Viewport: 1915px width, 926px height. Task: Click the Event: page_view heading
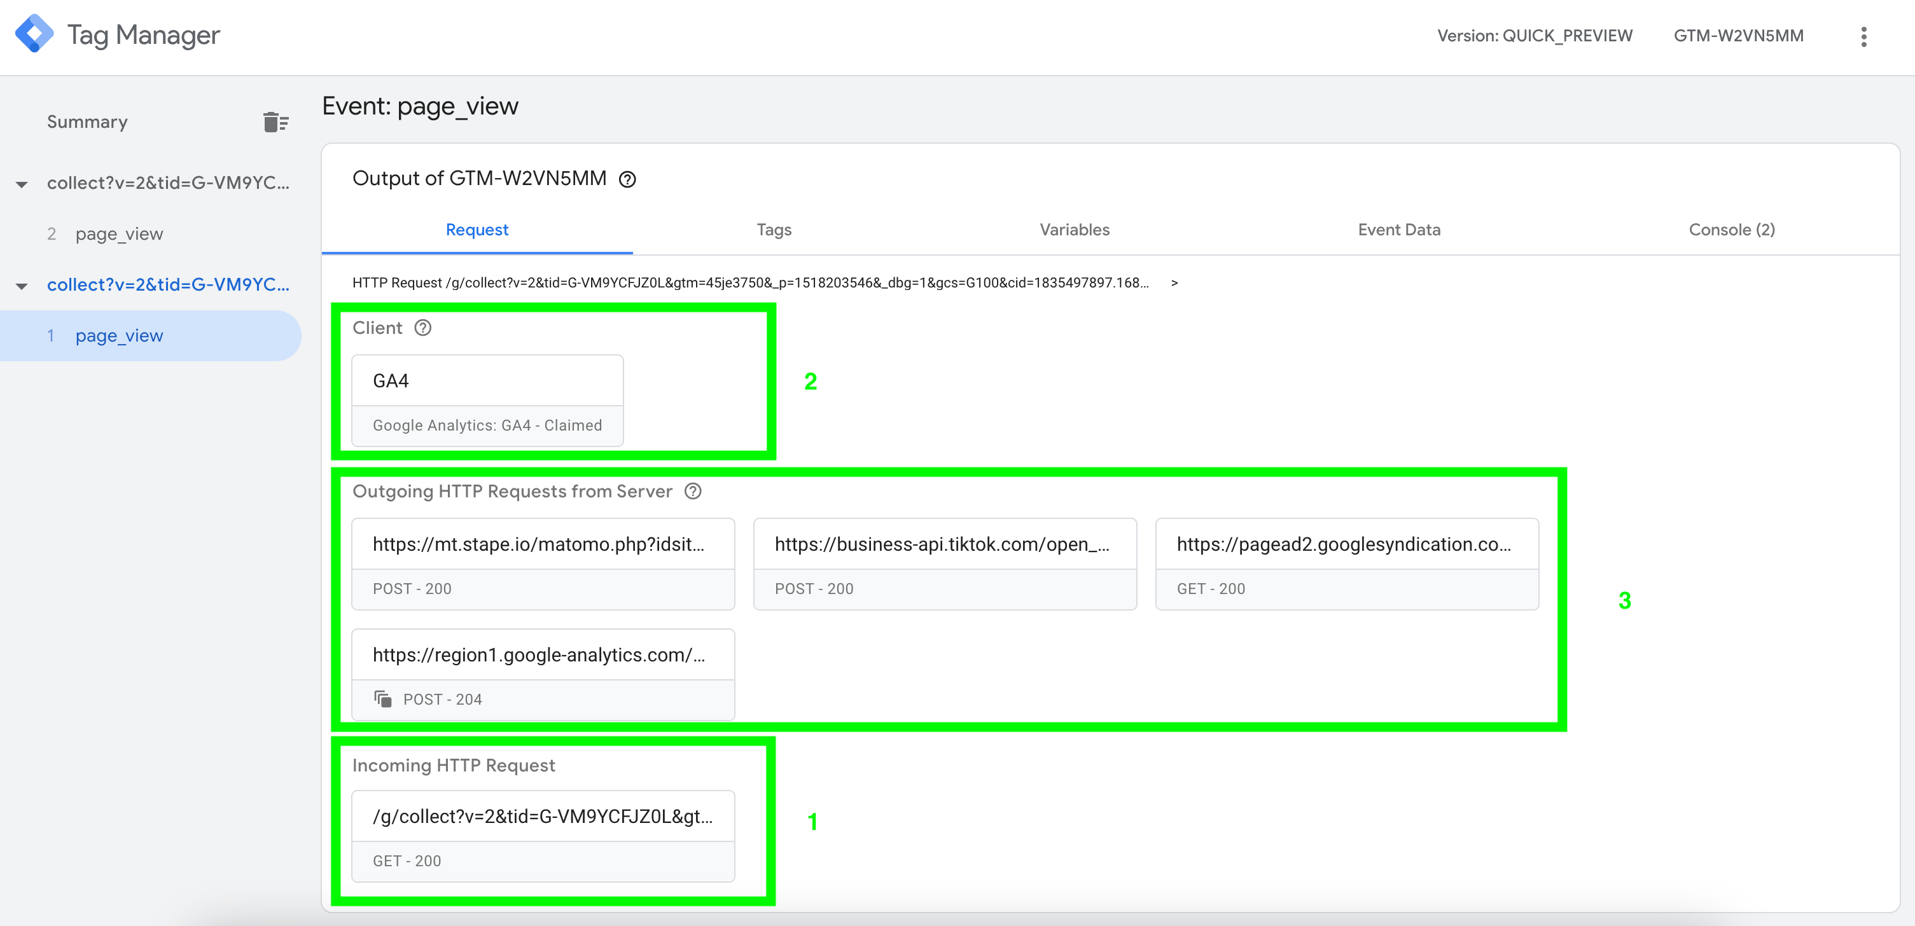tap(420, 106)
